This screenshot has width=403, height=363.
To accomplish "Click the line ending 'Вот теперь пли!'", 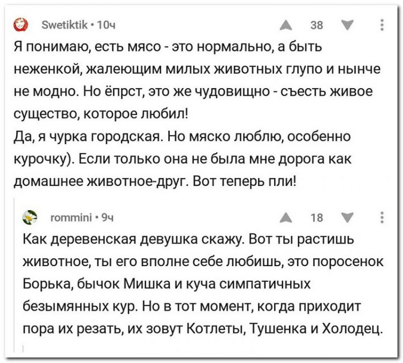I will click(155, 181).
